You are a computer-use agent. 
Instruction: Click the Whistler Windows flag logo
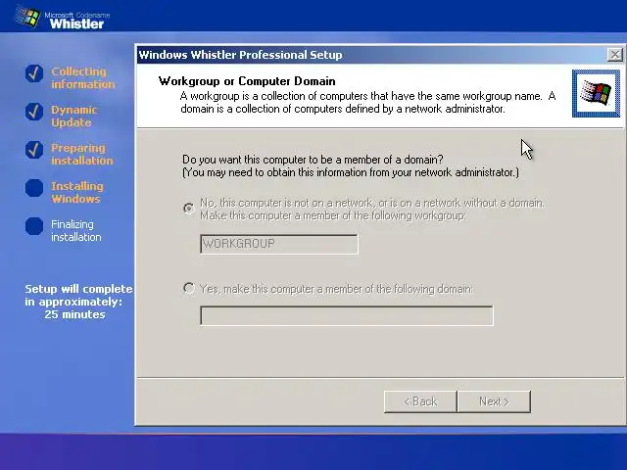pos(28,17)
